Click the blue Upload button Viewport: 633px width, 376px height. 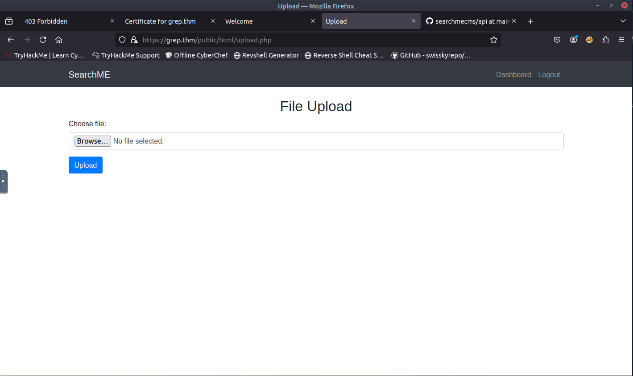(x=85, y=165)
